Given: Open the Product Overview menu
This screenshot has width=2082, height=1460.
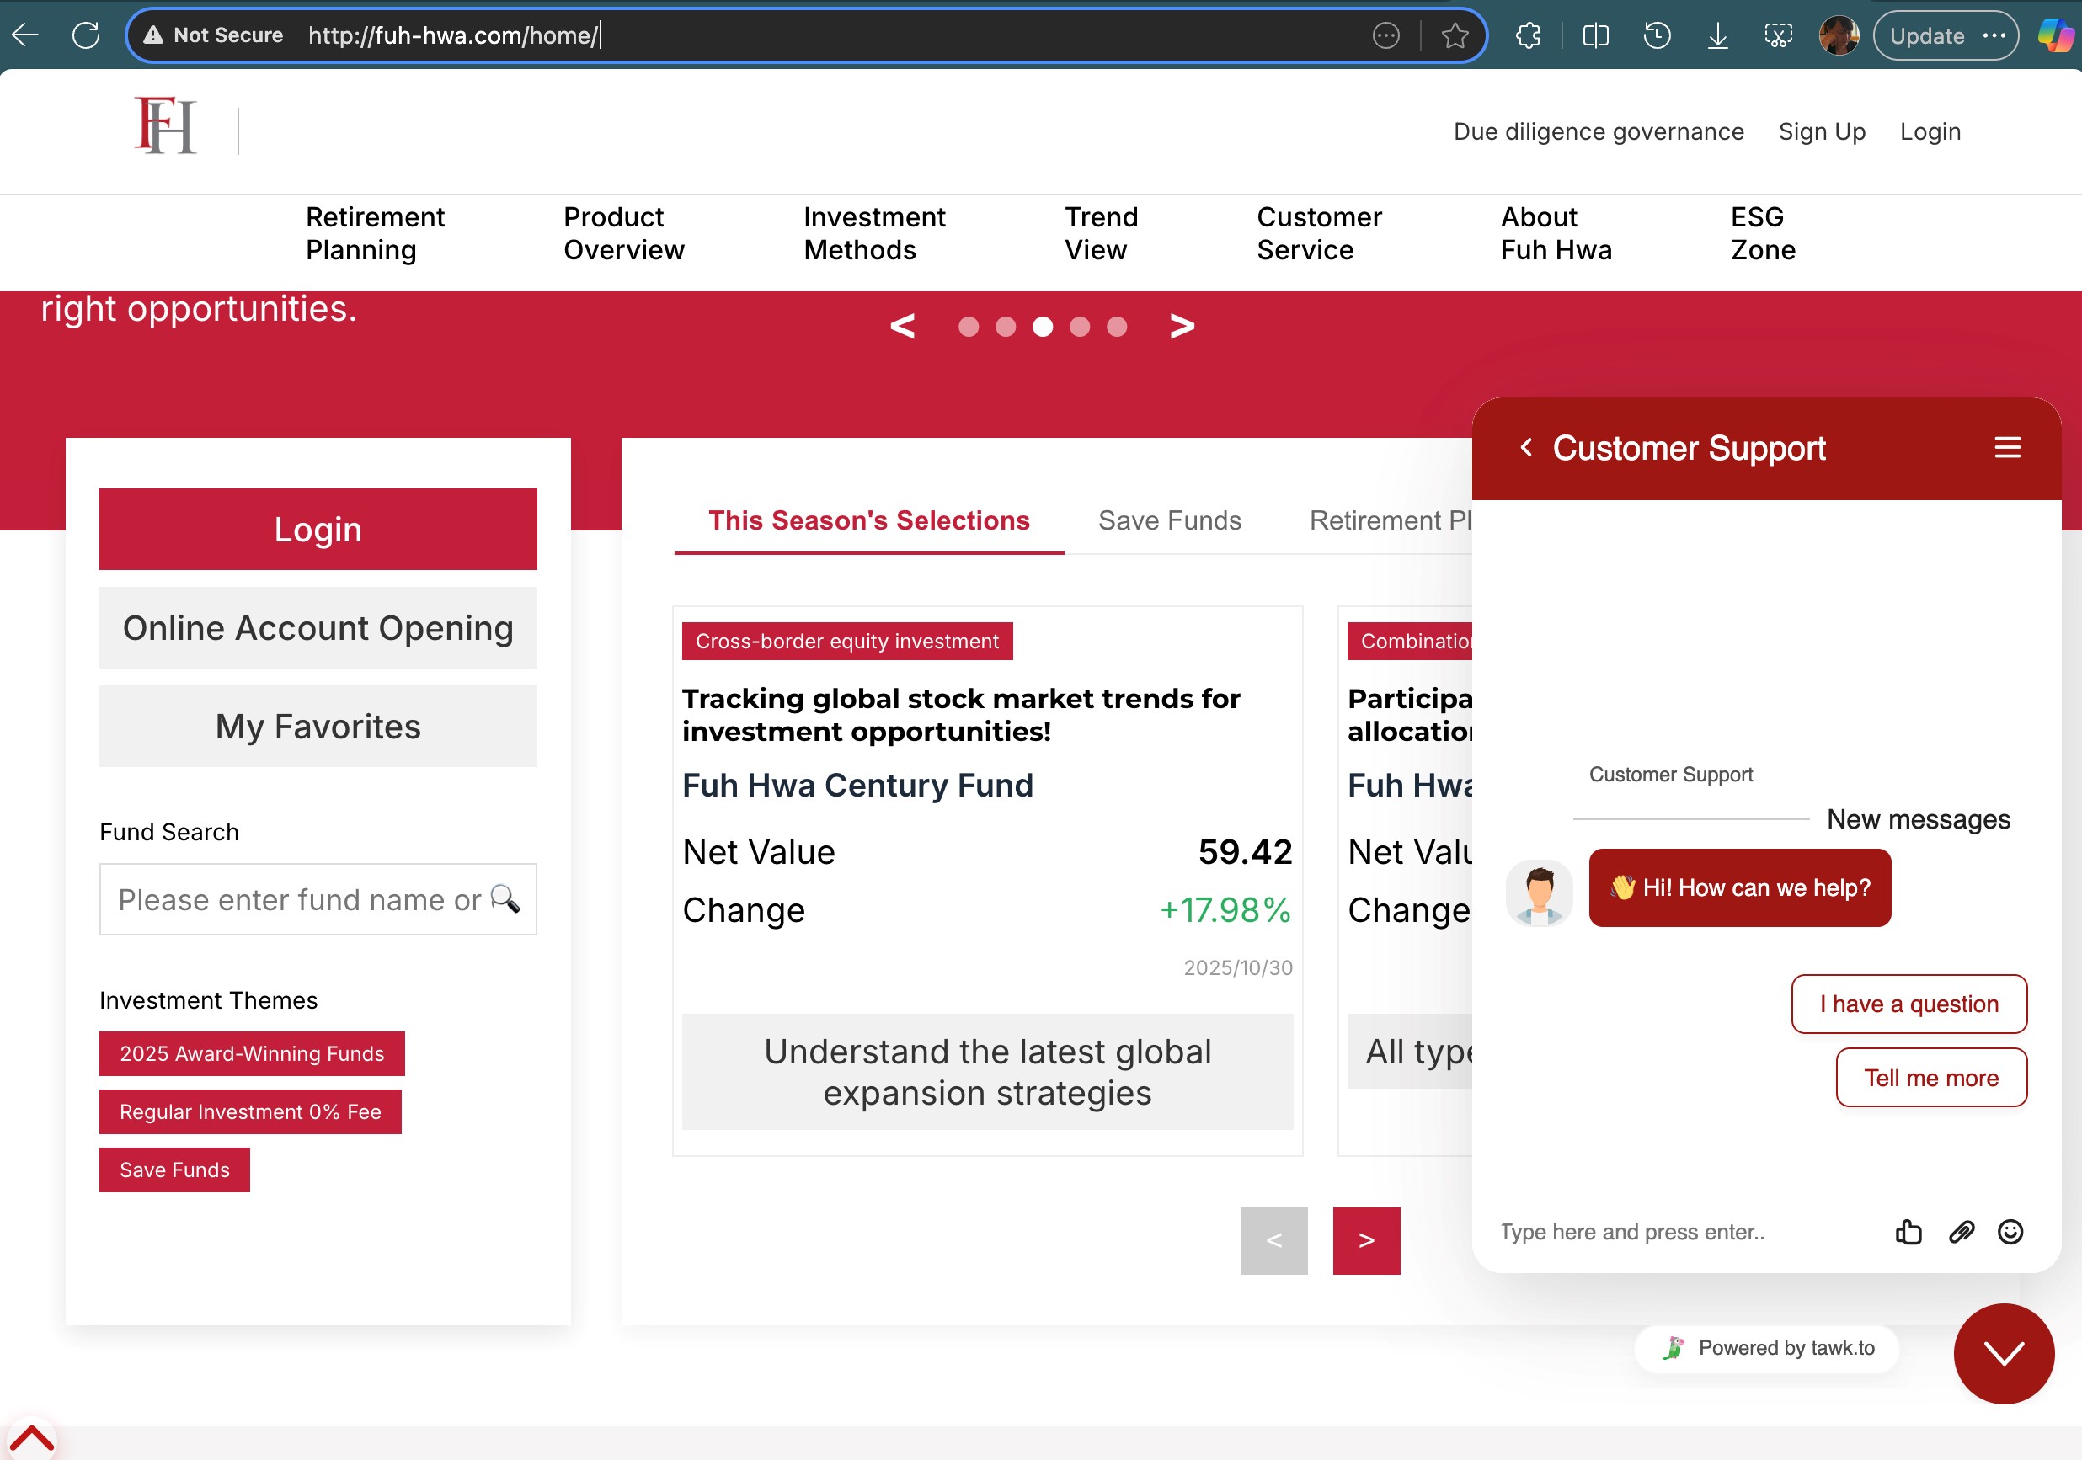Looking at the screenshot, I should pos(623,234).
